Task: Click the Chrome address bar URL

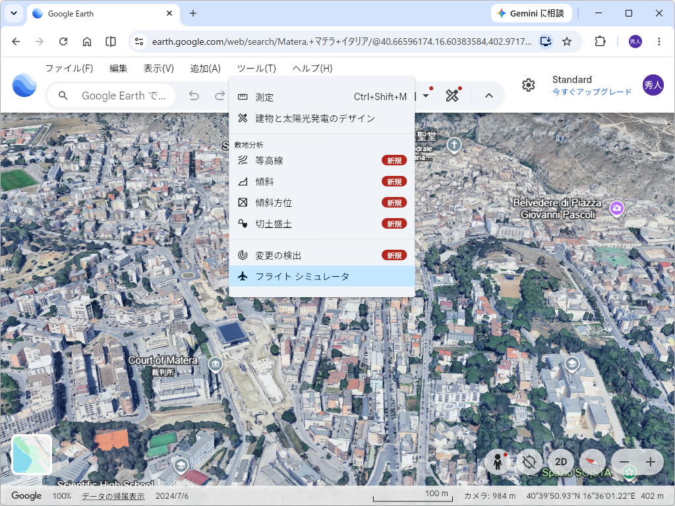Action: (341, 42)
